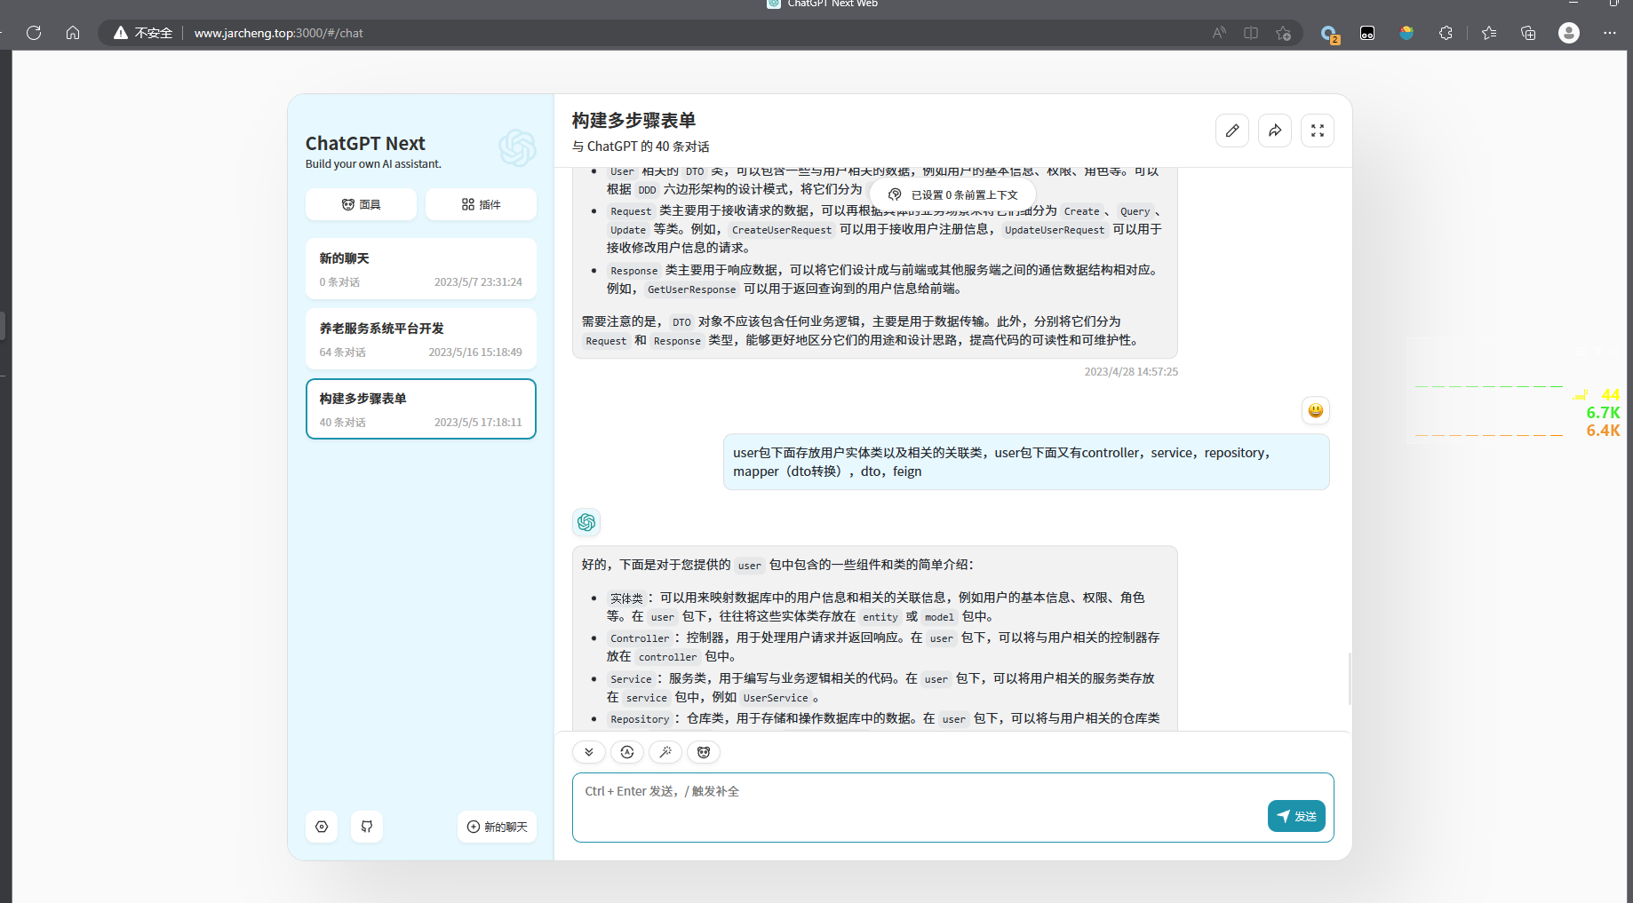Click the 发送 send button

tap(1296, 816)
